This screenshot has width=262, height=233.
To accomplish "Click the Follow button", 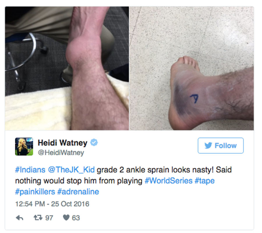I will pyautogui.click(x=221, y=146).
